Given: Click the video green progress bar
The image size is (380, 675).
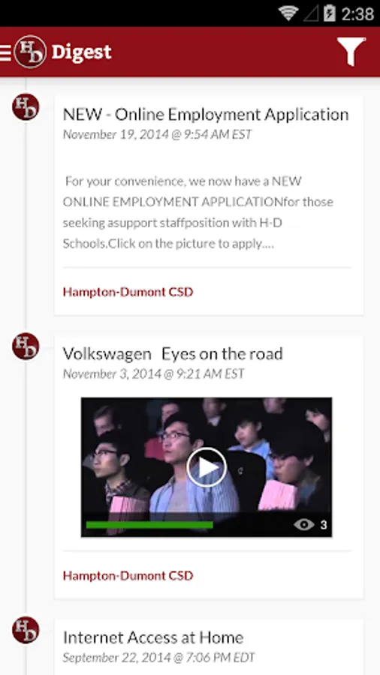Looking at the screenshot, I should tap(149, 525).
